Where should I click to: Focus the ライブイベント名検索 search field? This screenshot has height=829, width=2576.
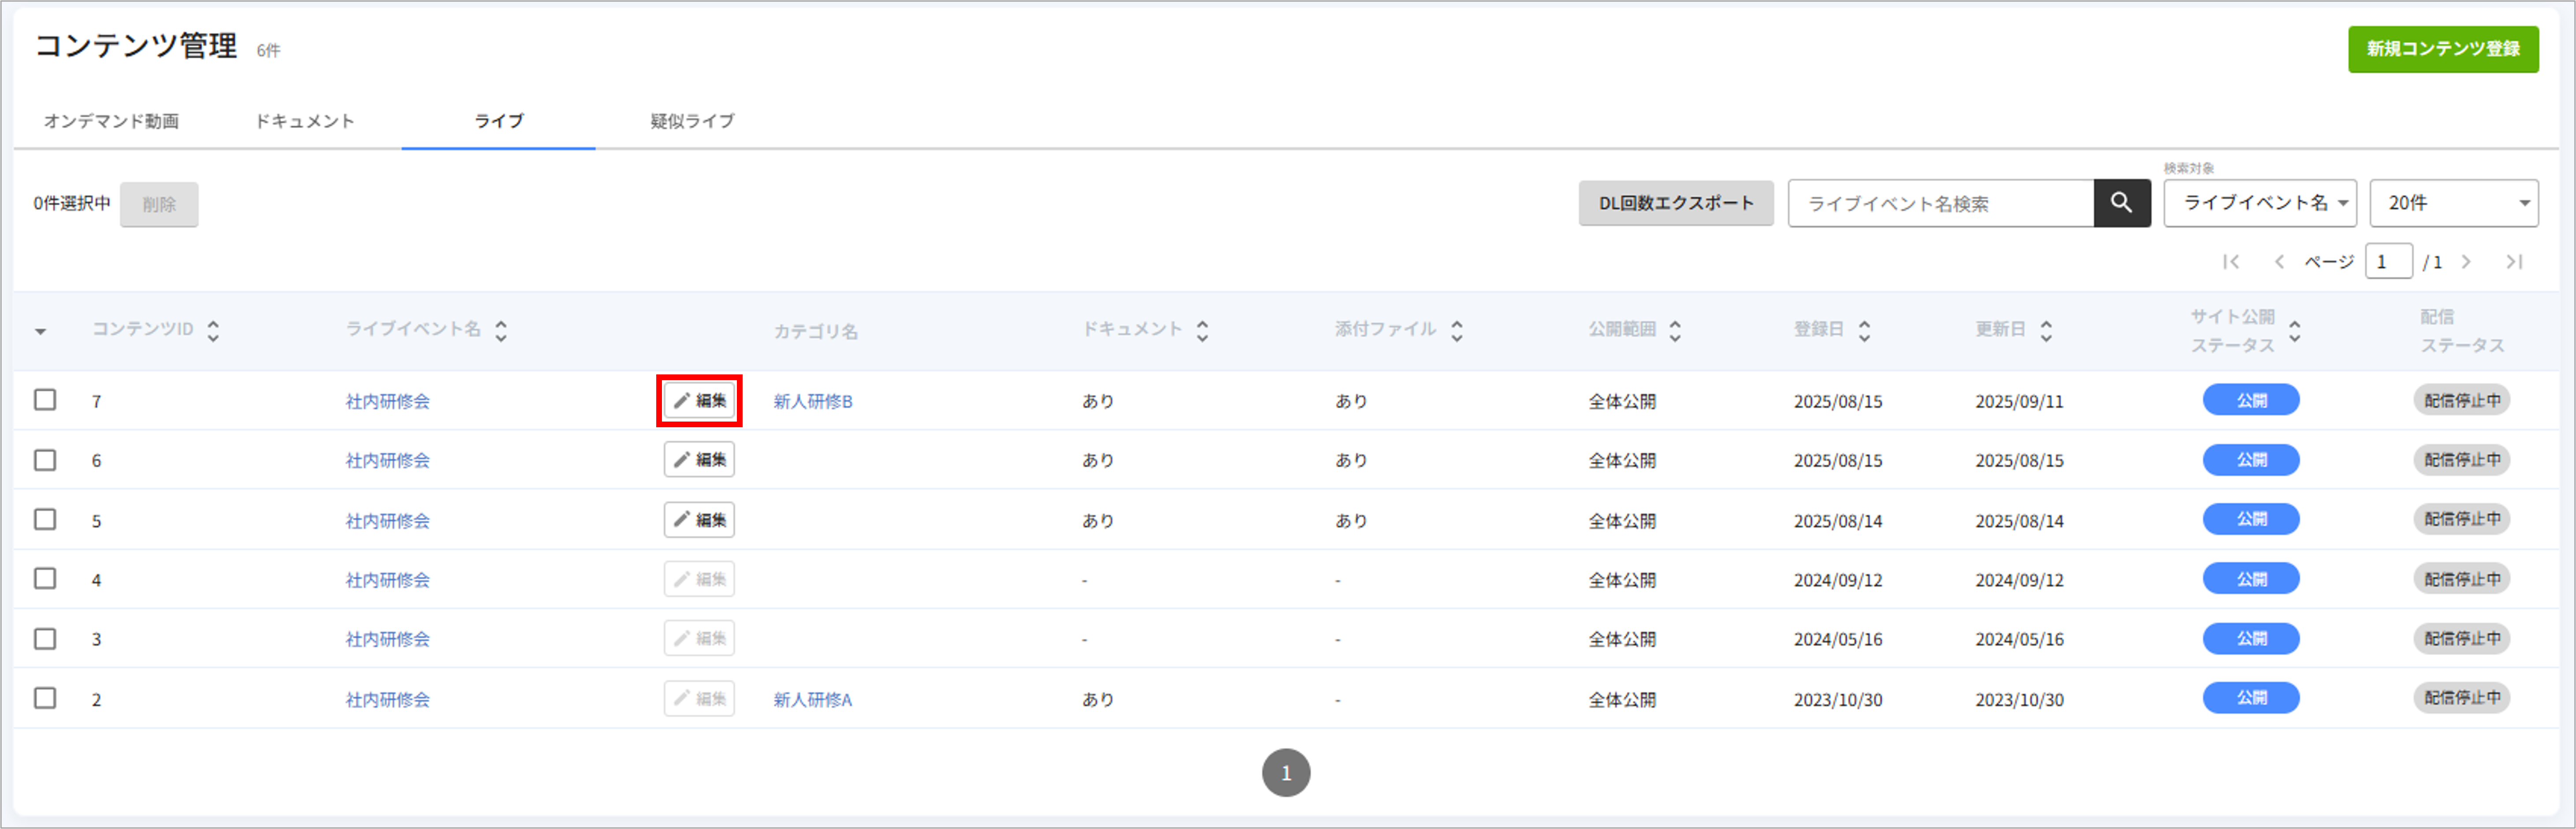[x=1940, y=203]
